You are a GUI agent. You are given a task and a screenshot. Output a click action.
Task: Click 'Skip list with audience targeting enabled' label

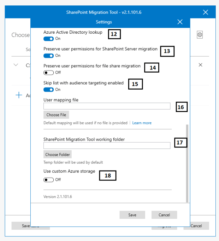point(83,83)
